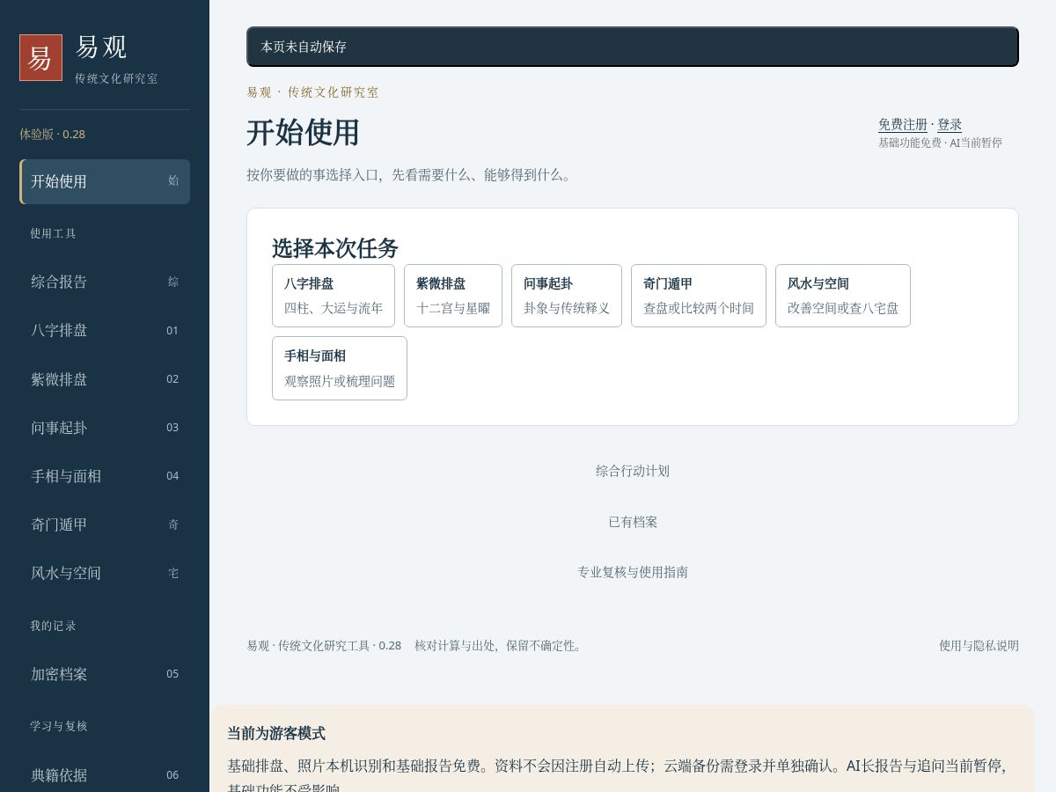Click the red 易 logo icon

pos(40,57)
